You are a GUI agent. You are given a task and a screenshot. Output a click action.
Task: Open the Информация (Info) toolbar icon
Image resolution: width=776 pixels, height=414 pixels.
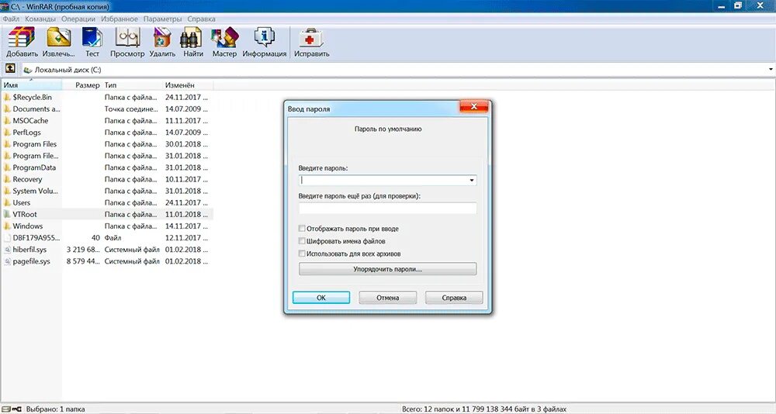pyautogui.click(x=265, y=37)
